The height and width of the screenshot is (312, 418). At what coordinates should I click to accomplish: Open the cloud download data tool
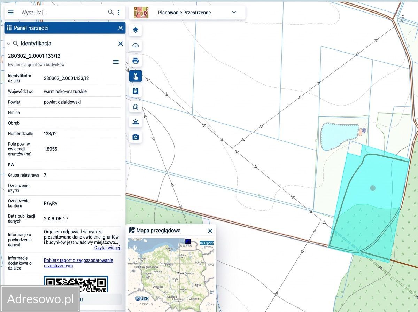[x=136, y=45]
